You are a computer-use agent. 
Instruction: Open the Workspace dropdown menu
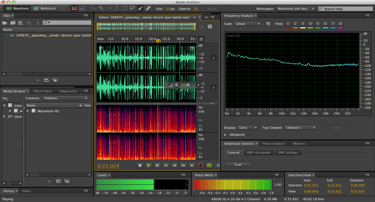(x=295, y=9)
